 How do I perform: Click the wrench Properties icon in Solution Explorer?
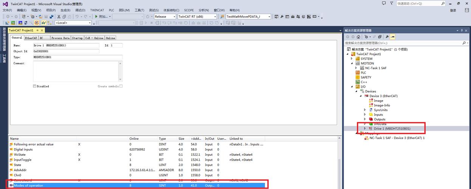pyautogui.click(x=387, y=37)
